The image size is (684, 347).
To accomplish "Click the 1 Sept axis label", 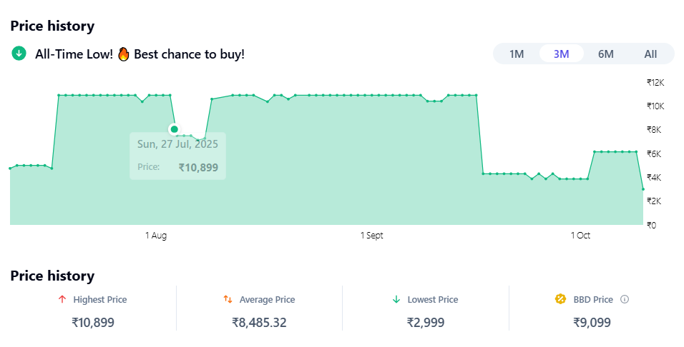I will 372,236.
